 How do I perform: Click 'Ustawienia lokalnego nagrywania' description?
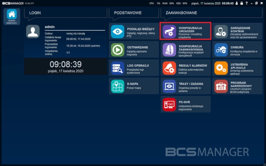tap(191, 108)
